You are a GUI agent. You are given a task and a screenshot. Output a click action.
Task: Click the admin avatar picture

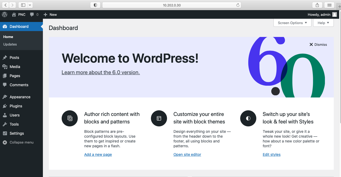click(334, 14)
